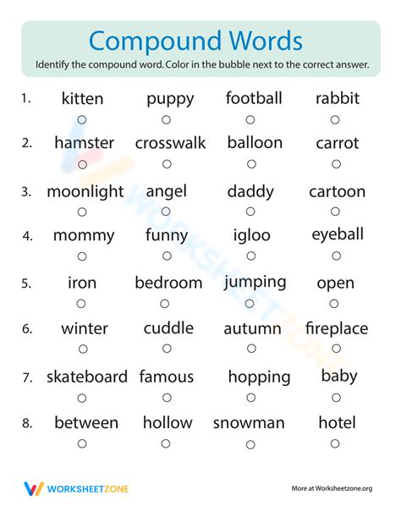
Task: Select the bubble beneath hamster
Action: (83, 165)
